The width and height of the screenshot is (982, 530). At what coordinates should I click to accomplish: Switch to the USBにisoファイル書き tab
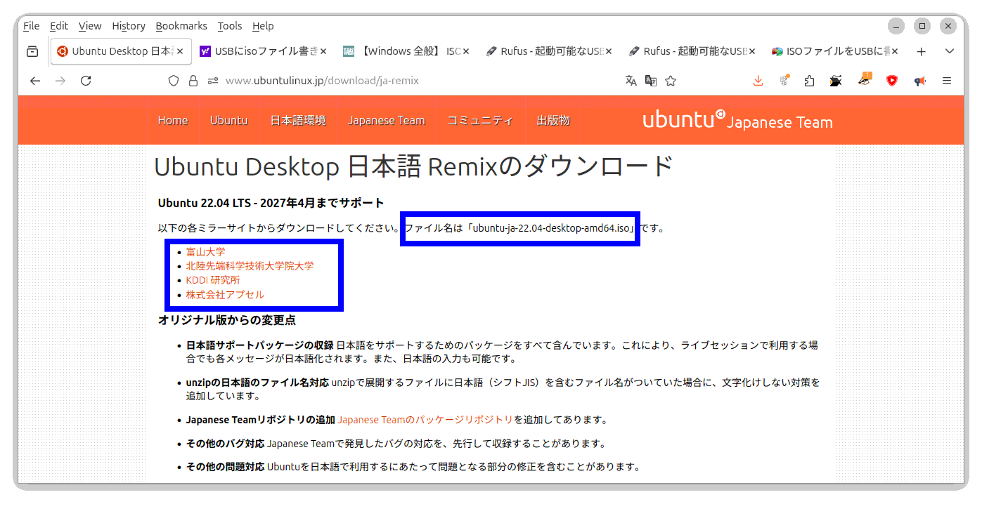click(x=263, y=51)
